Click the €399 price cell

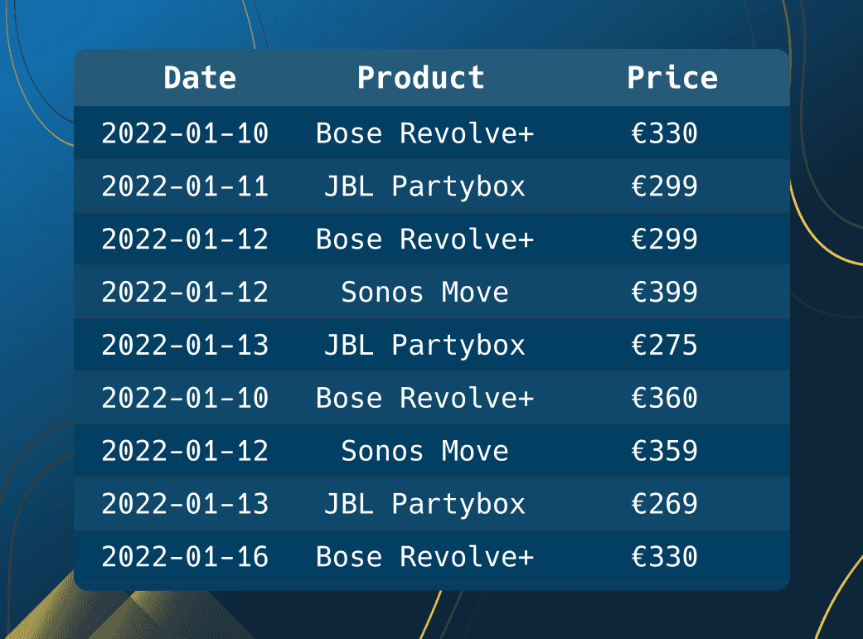[664, 292]
